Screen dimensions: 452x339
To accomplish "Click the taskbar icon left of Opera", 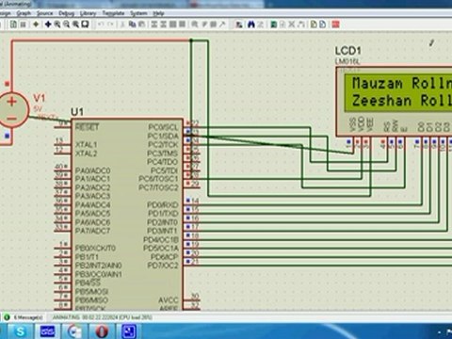I will point(74,331).
